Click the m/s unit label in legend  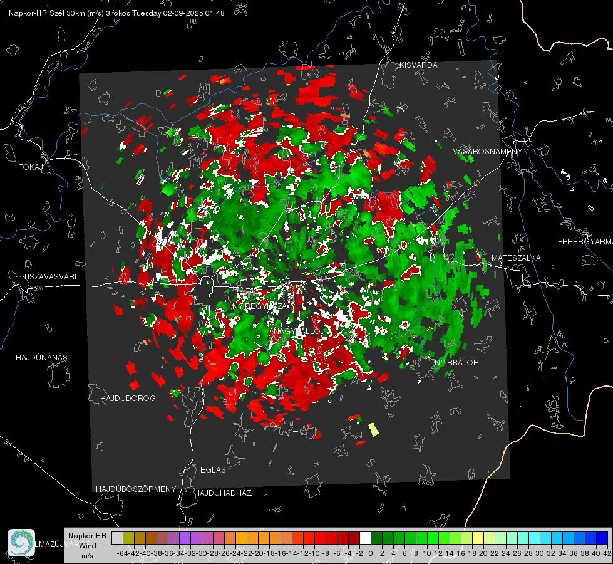click(87, 556)
